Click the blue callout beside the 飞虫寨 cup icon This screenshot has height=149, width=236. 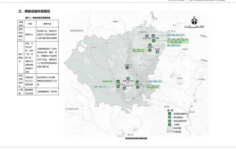(176, 35)
